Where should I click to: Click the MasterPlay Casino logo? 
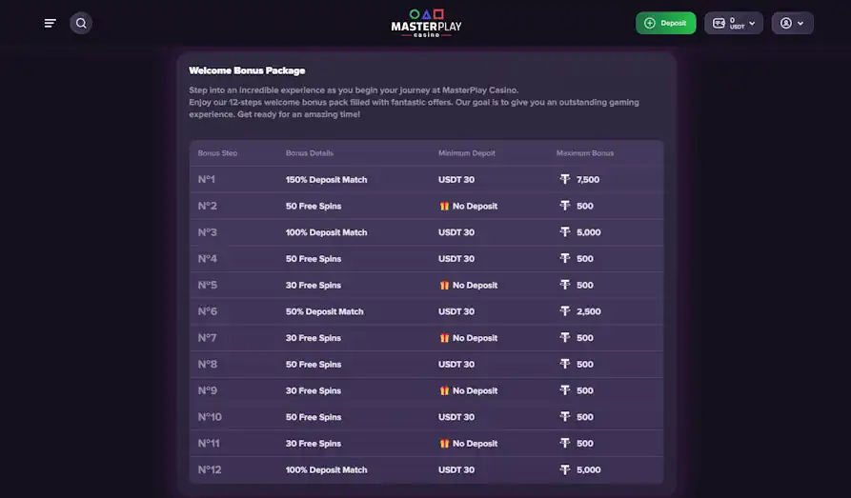point(426,23)
